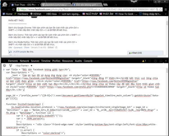Open the Hardware bookmark
Screen dimensions: 169x136
click(x=21, y=14)
